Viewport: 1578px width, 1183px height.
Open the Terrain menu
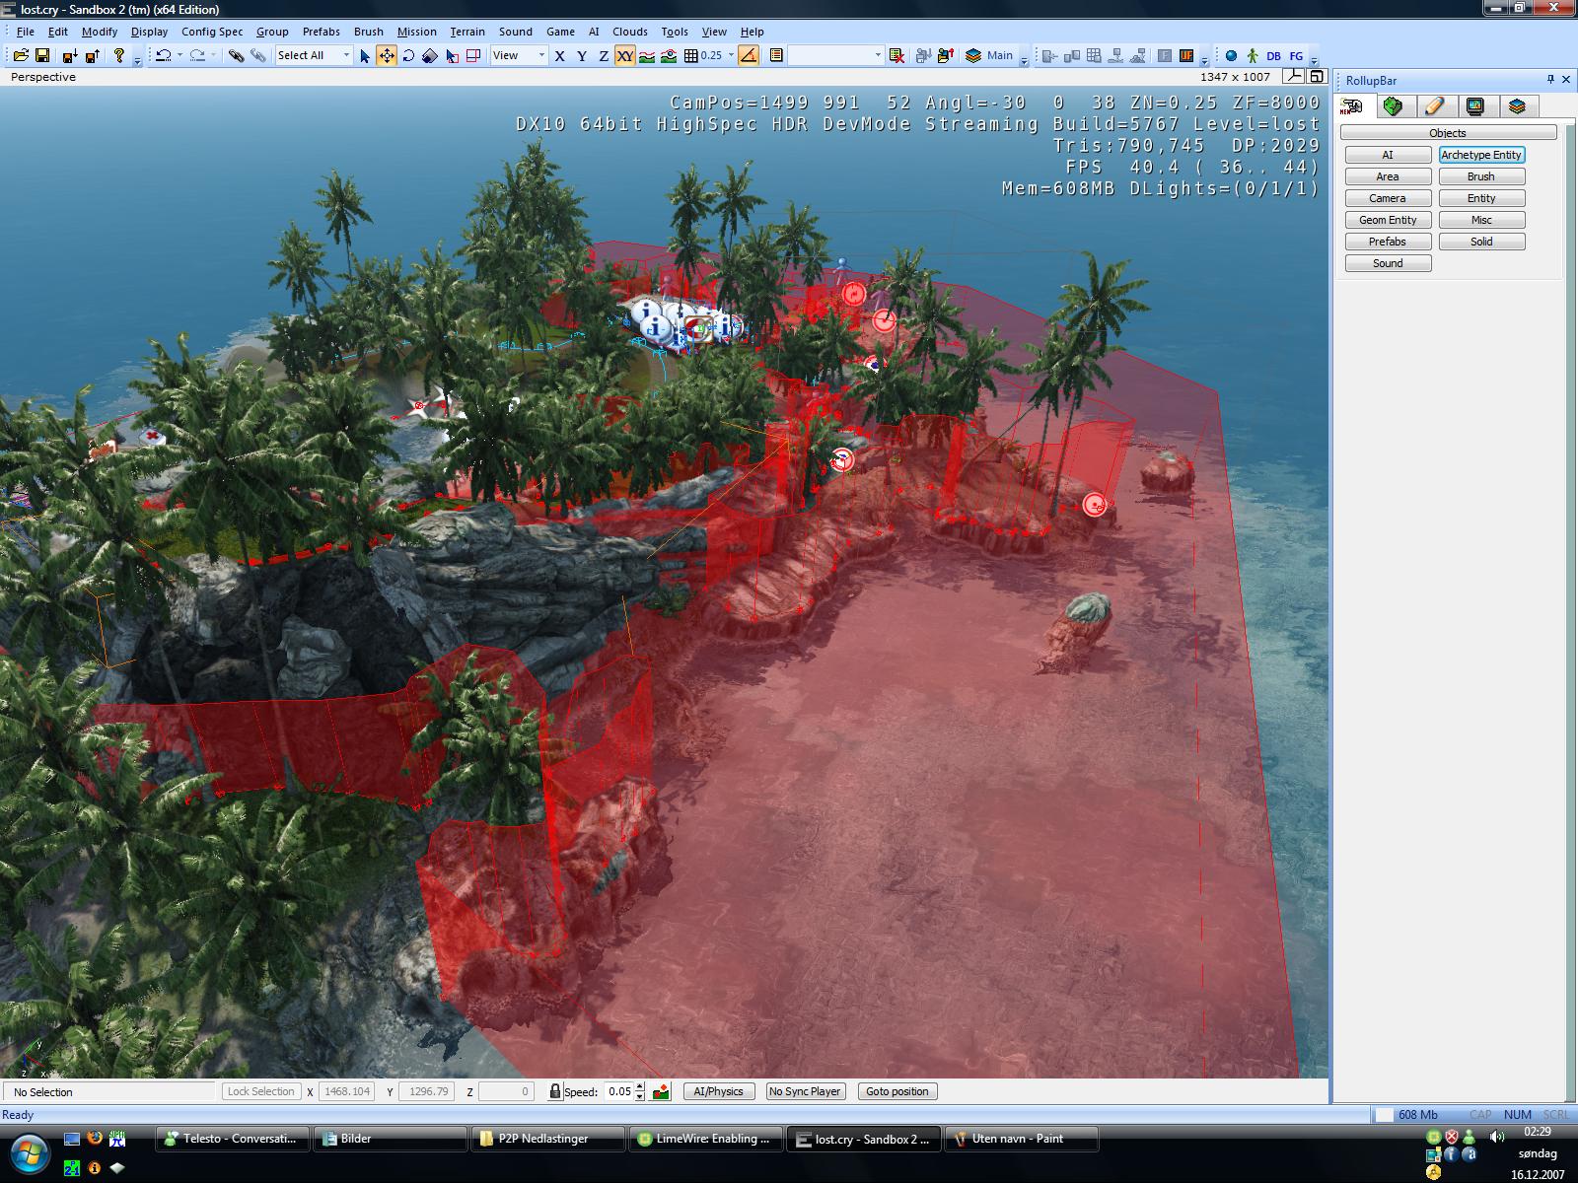[x=467, y=32]
